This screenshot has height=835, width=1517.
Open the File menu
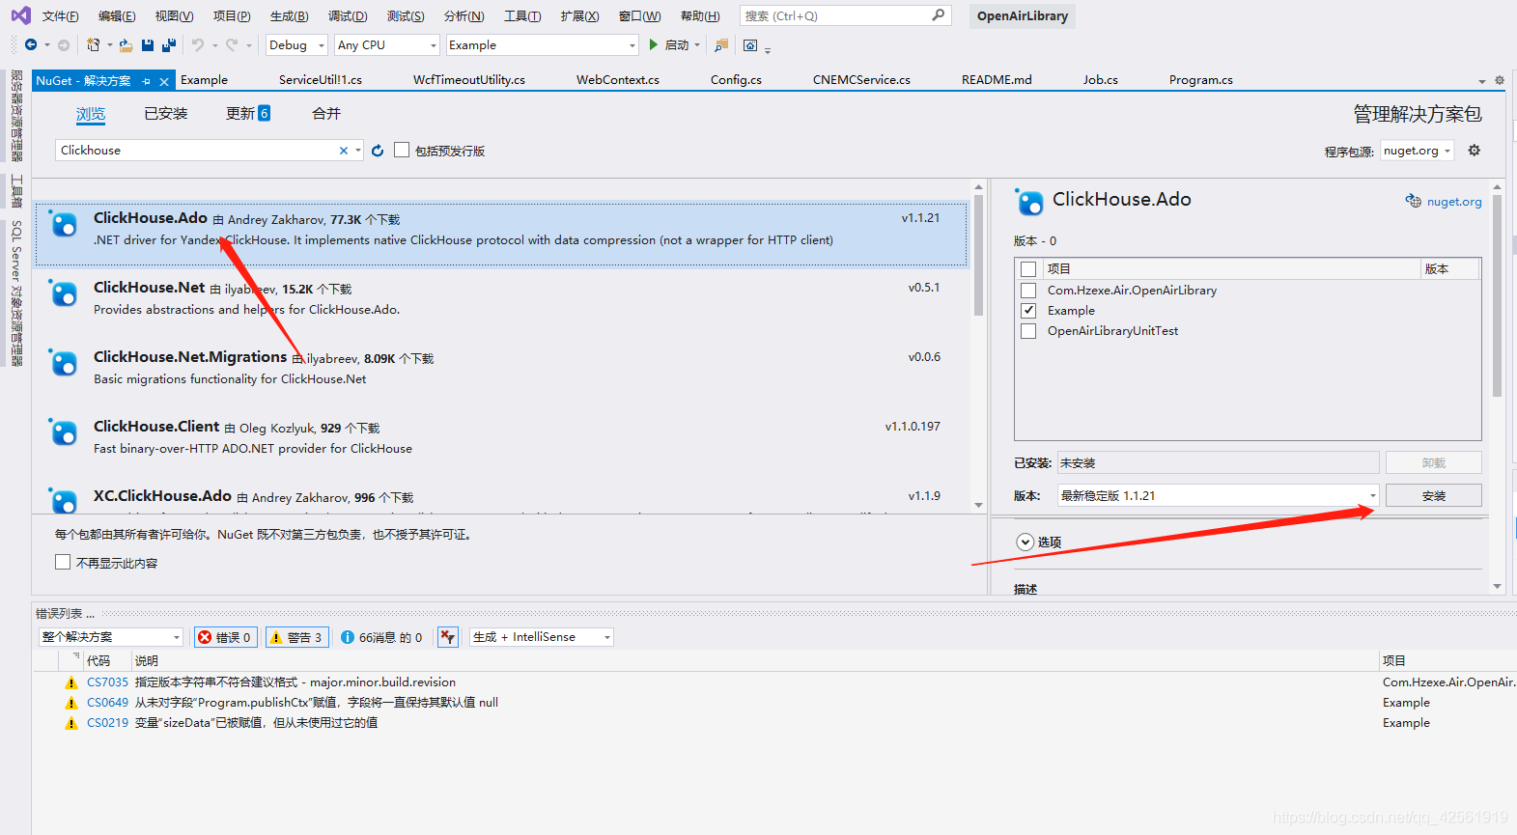tap(60, 16)
